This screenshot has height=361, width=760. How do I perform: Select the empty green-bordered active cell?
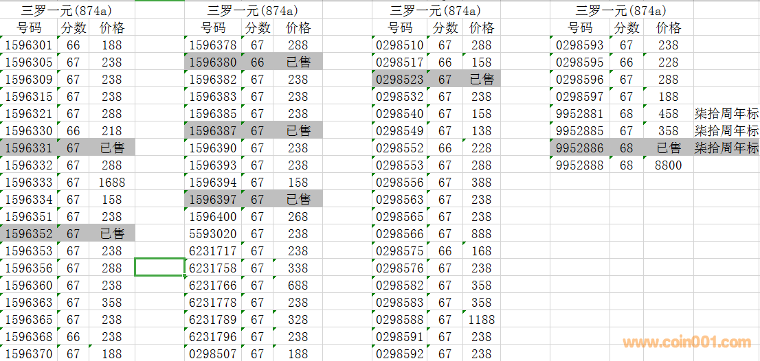coord(159,267)
